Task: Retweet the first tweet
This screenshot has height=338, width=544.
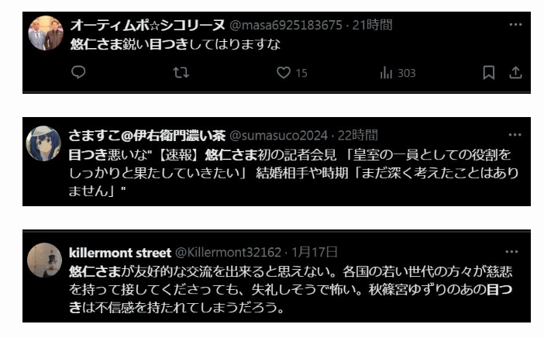Action: click(x=181, y=73)
